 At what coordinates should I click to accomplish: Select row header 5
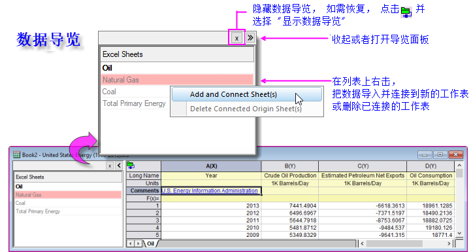pyautogui.click(x=144, y=235)
